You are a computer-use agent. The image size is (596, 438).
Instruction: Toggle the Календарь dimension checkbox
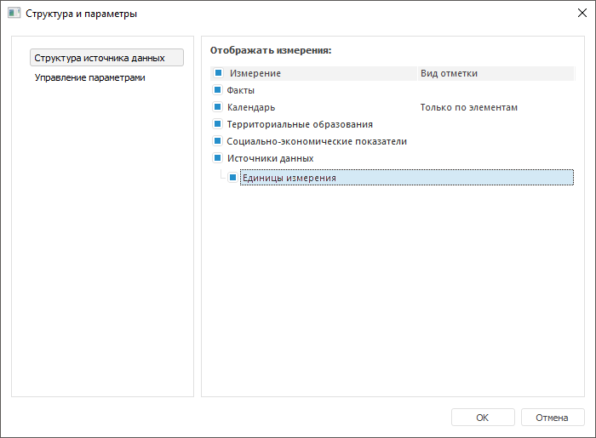click(218, 107)
